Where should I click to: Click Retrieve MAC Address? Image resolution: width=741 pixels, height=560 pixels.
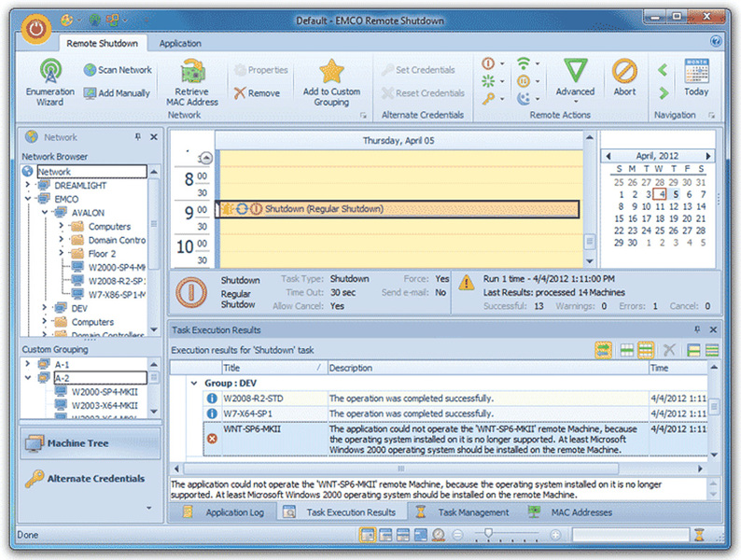(x=192, y=82)
